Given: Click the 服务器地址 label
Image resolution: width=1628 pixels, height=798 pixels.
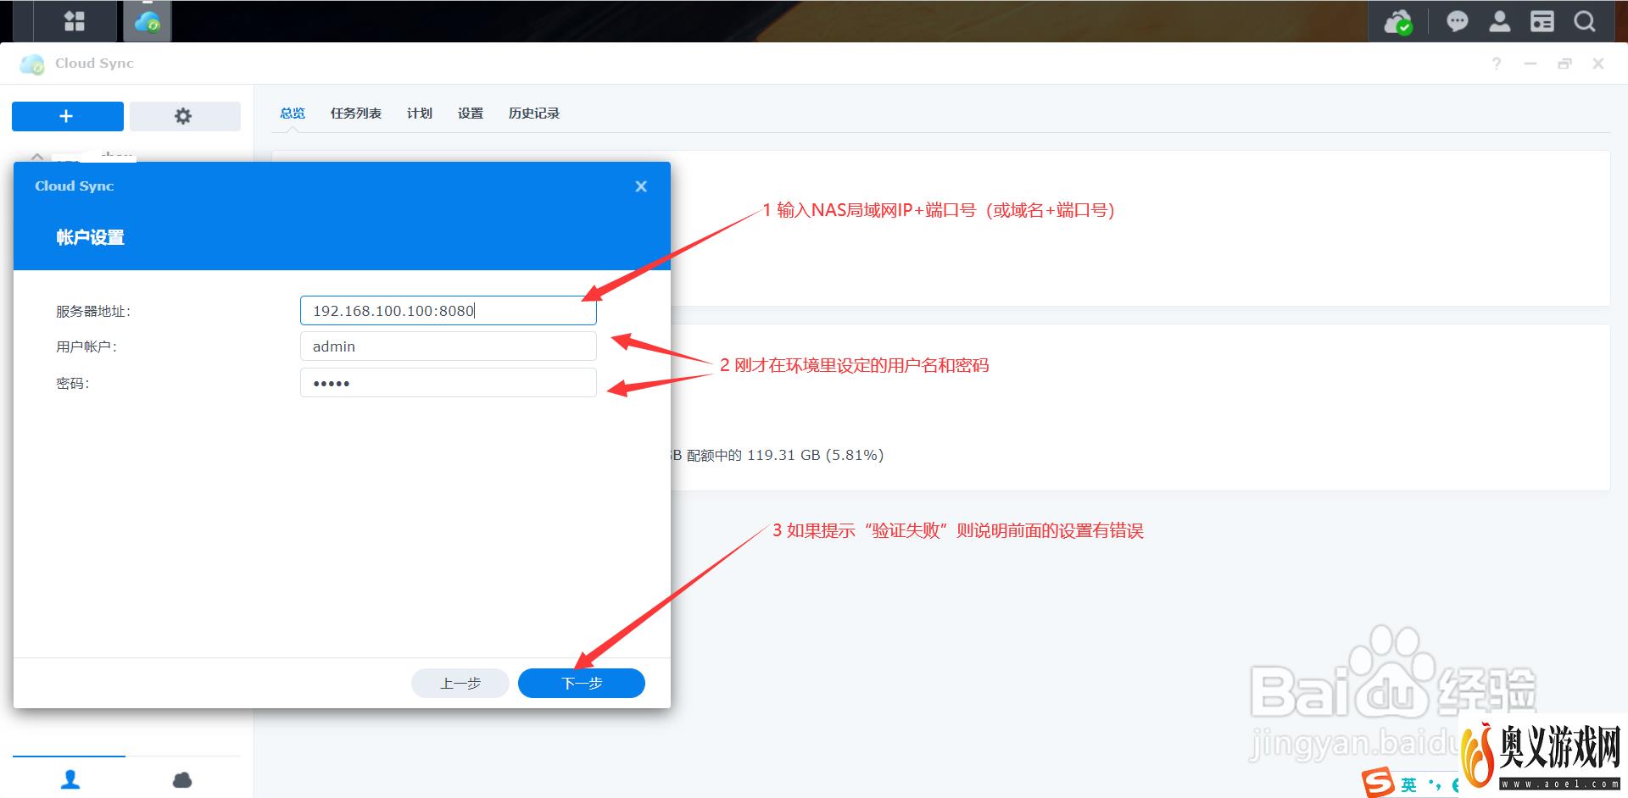Looking at the screenshot, I should 93,312.
